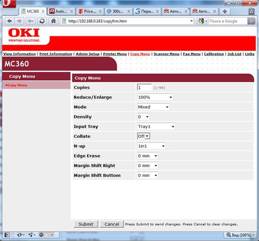
Task: Open the Copy Menu link in top navigation
Action: click(x=140, y=54)
